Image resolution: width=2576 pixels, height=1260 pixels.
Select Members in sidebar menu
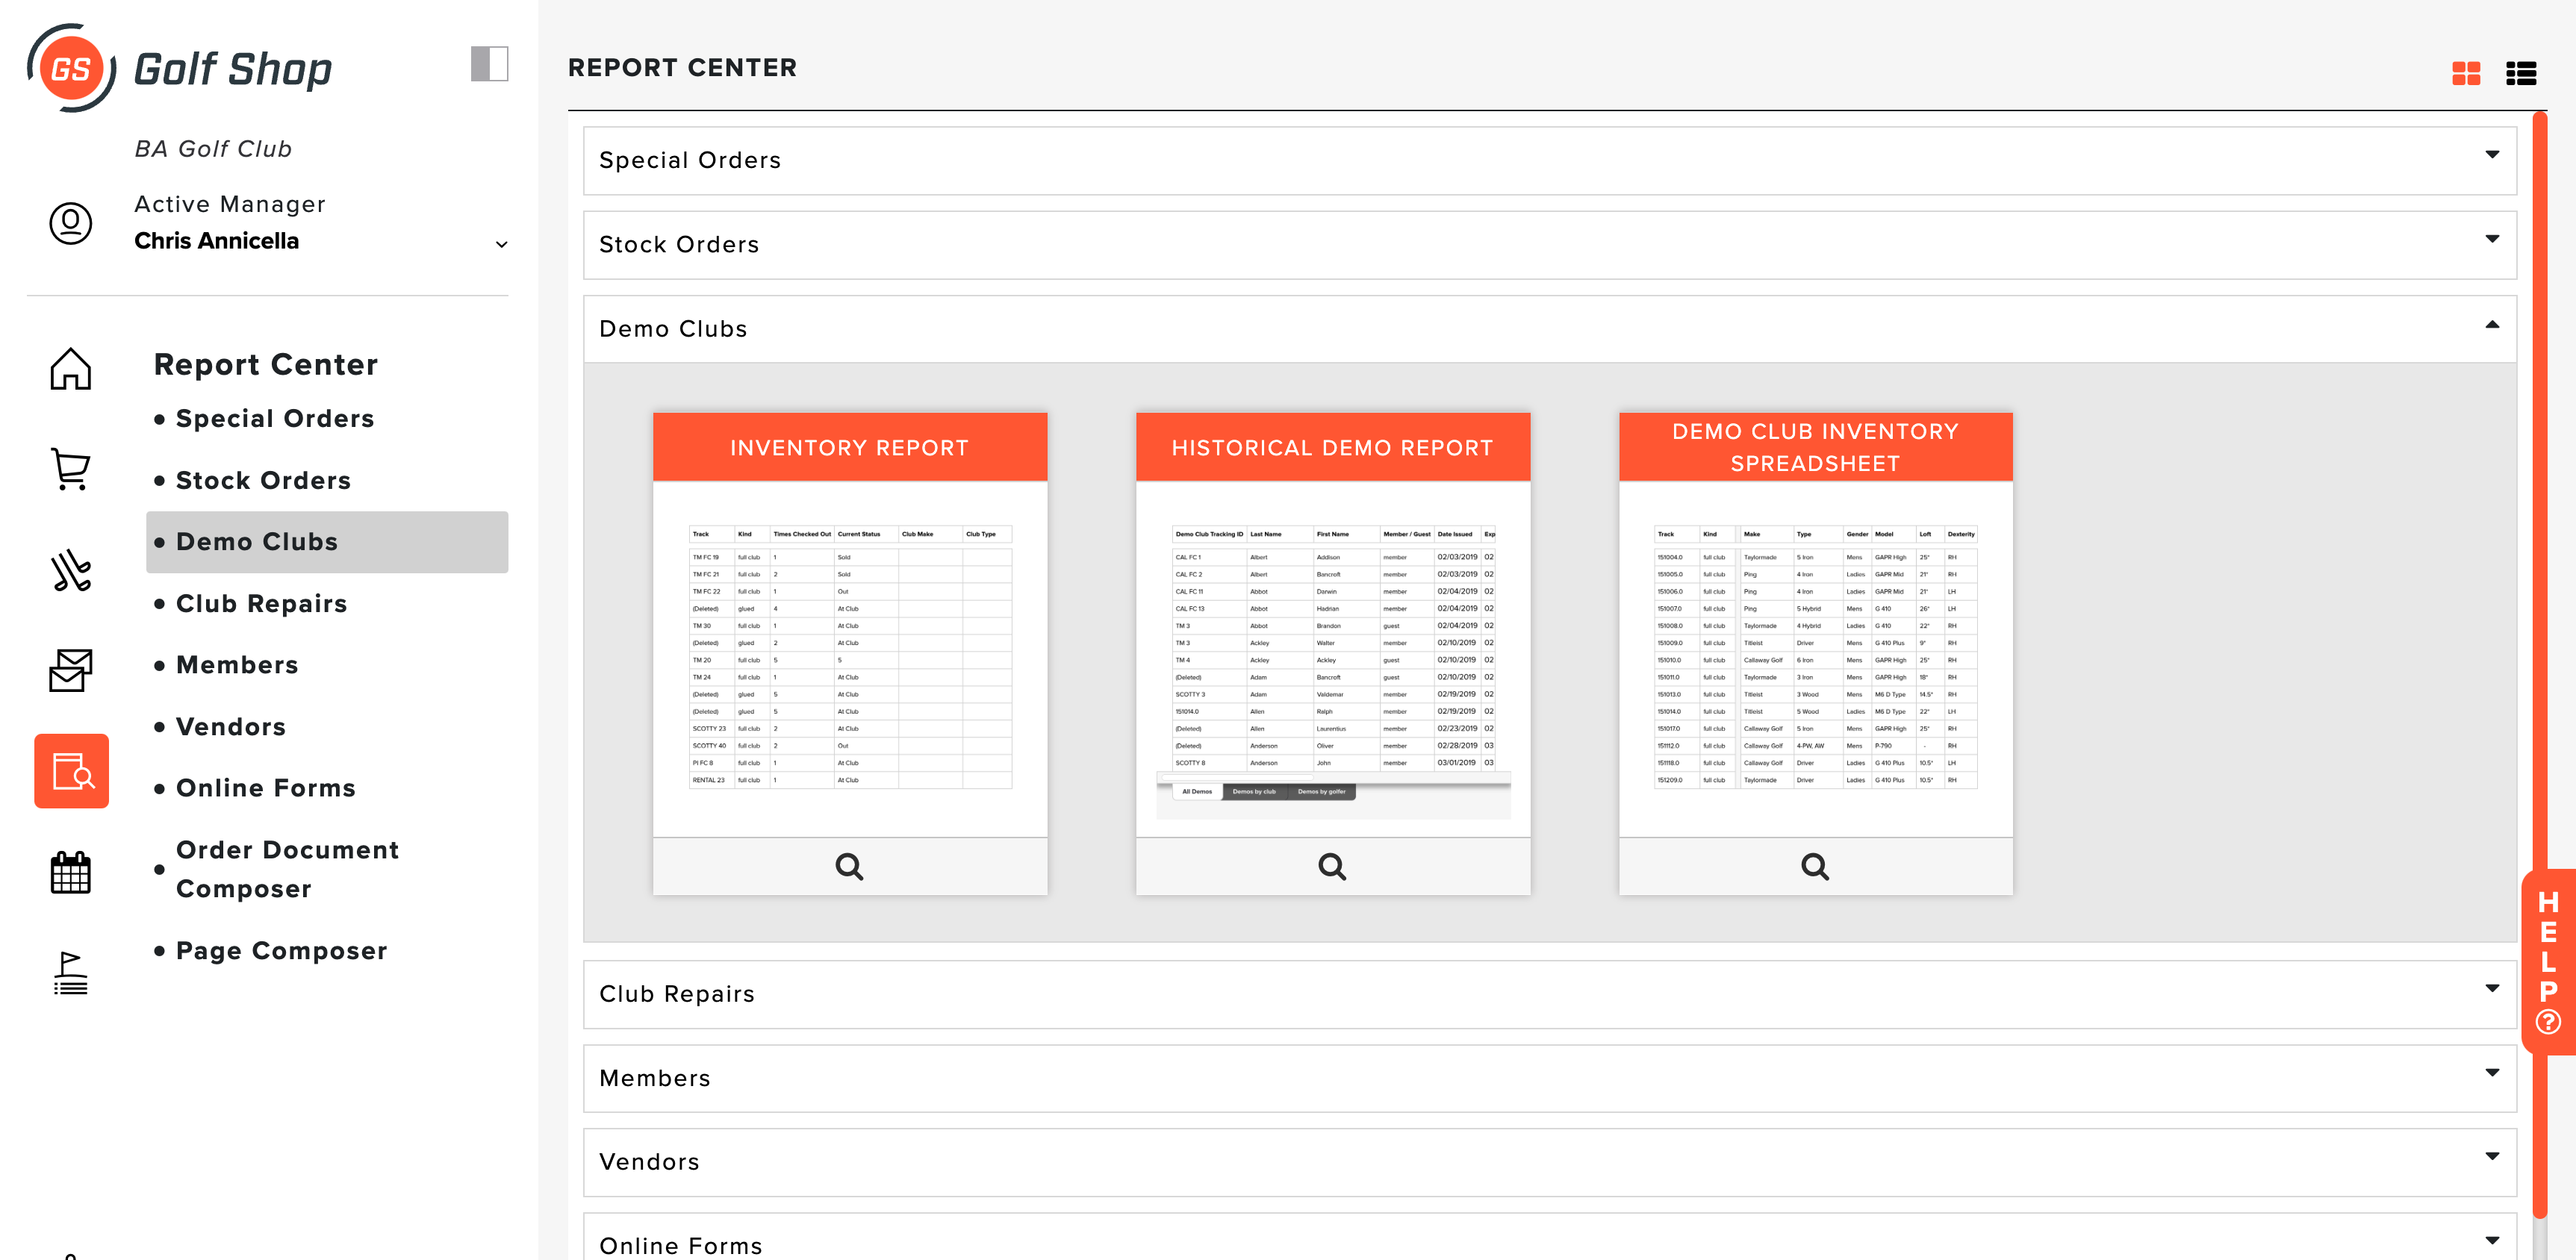click(237, 665)
